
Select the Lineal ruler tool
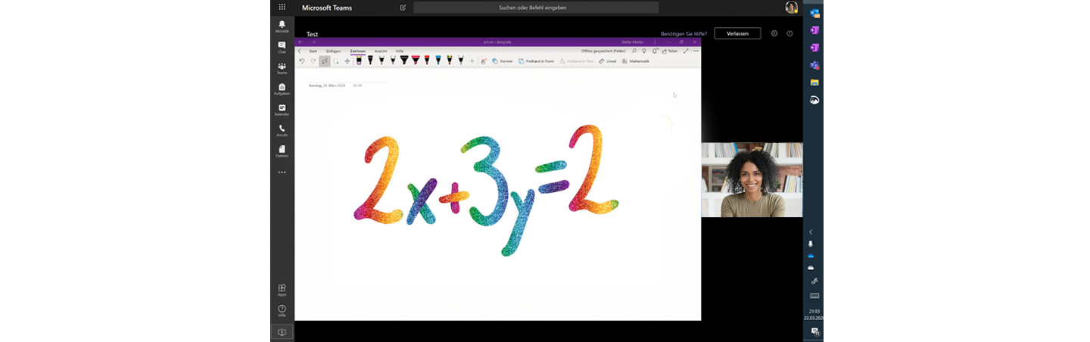point(607,61)
